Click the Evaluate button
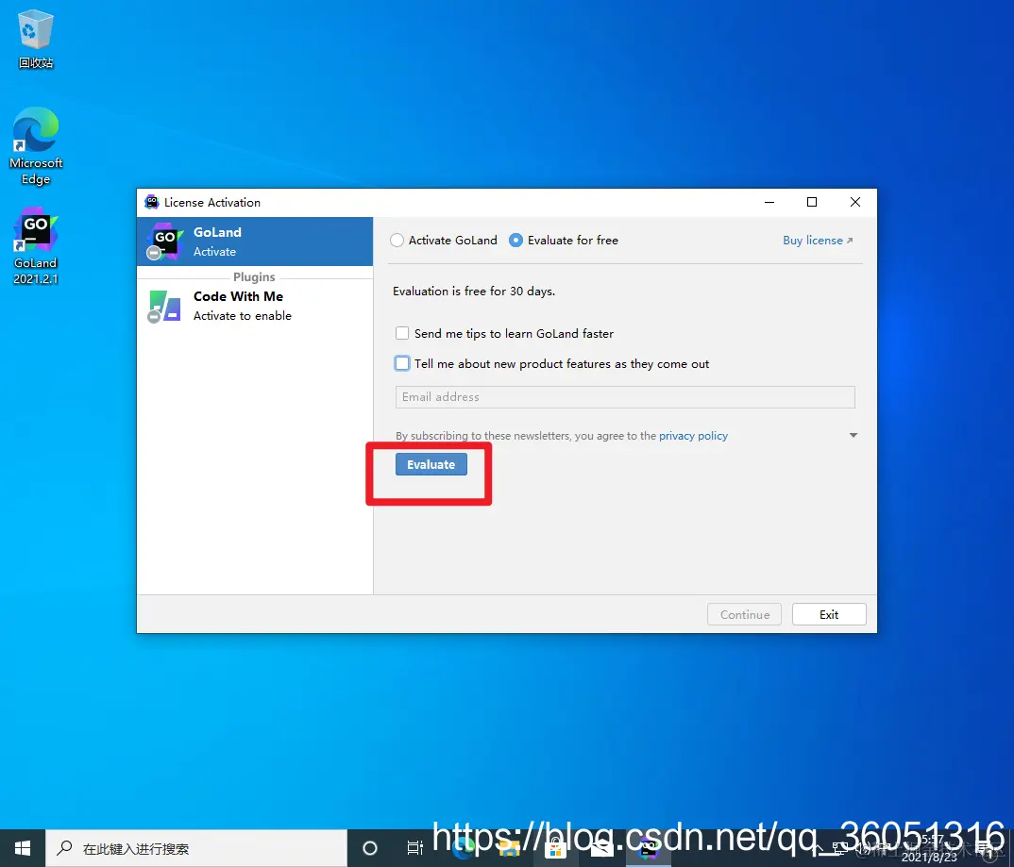 431,464
